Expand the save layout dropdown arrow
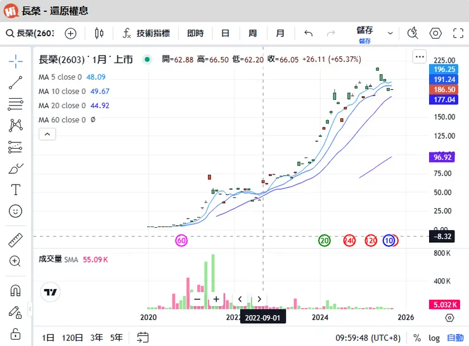 point(390,33)
